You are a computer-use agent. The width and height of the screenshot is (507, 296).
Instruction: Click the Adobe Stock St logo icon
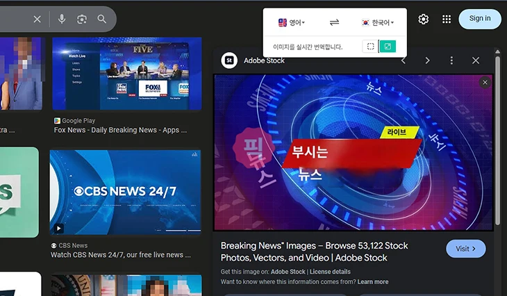pyautogui.click(x=229, y=60)
